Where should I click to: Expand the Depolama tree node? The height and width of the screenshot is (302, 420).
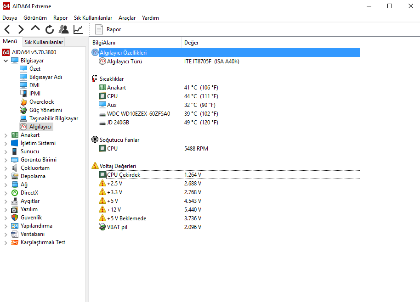coord(6,177)
